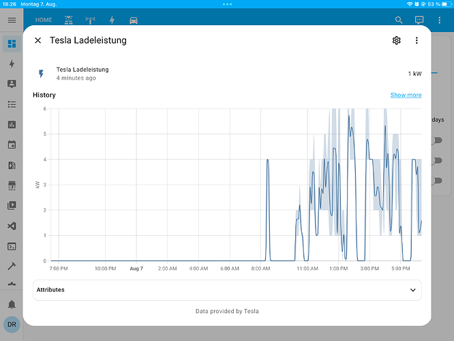This screenshot has height=341, width=454.
Task: Click the search magnifier in header
Action: point(399,20)
